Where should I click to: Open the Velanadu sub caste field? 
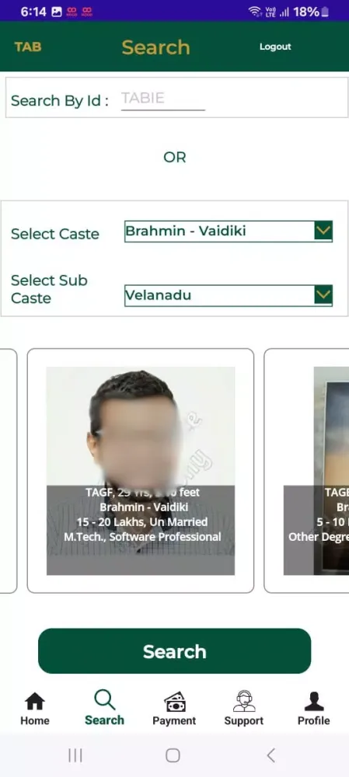(x=228, y=295)
